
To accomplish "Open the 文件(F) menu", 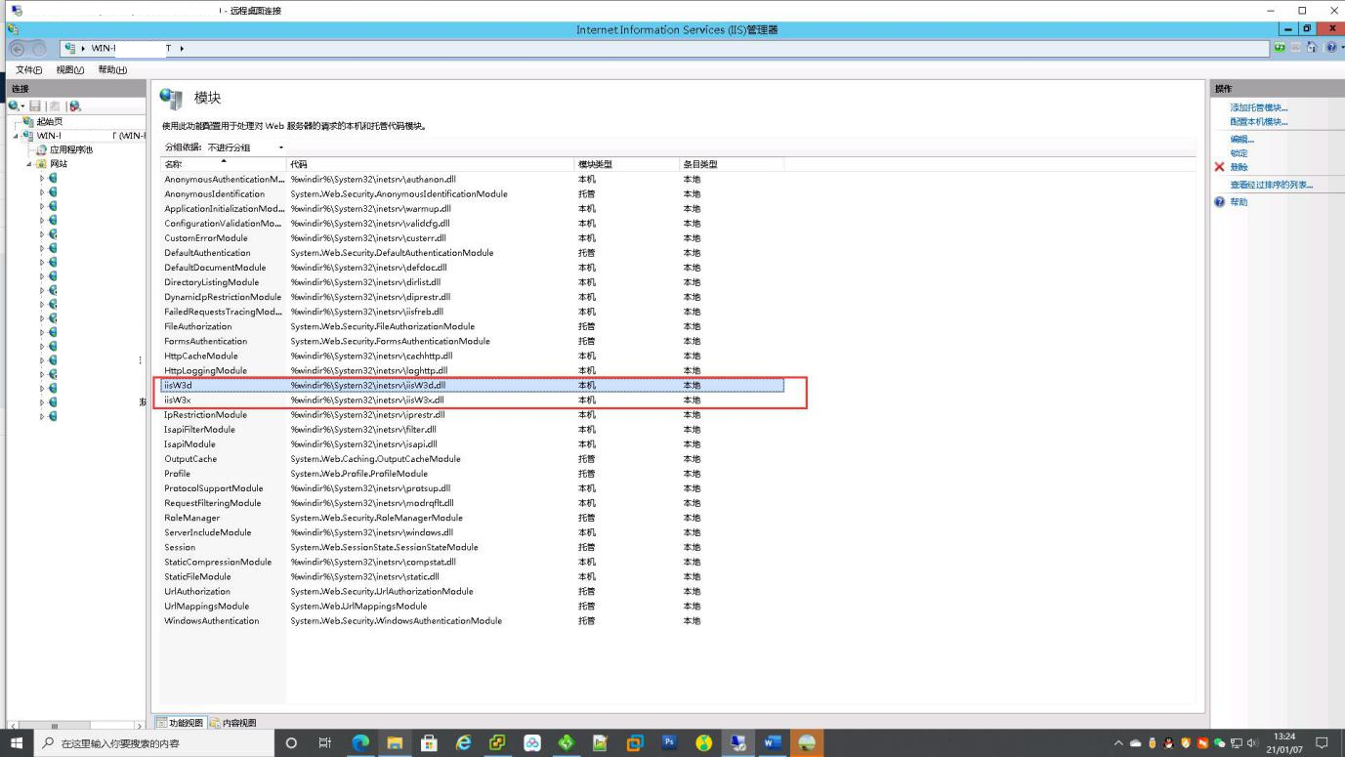I will point(29,70).
